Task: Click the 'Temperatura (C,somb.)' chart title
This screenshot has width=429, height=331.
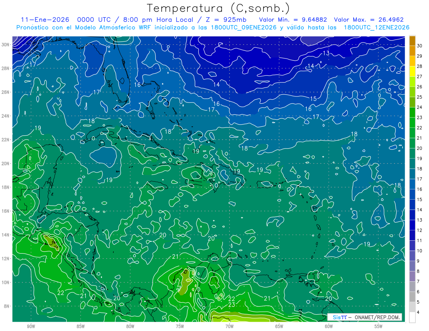Action: click(218, 9)
